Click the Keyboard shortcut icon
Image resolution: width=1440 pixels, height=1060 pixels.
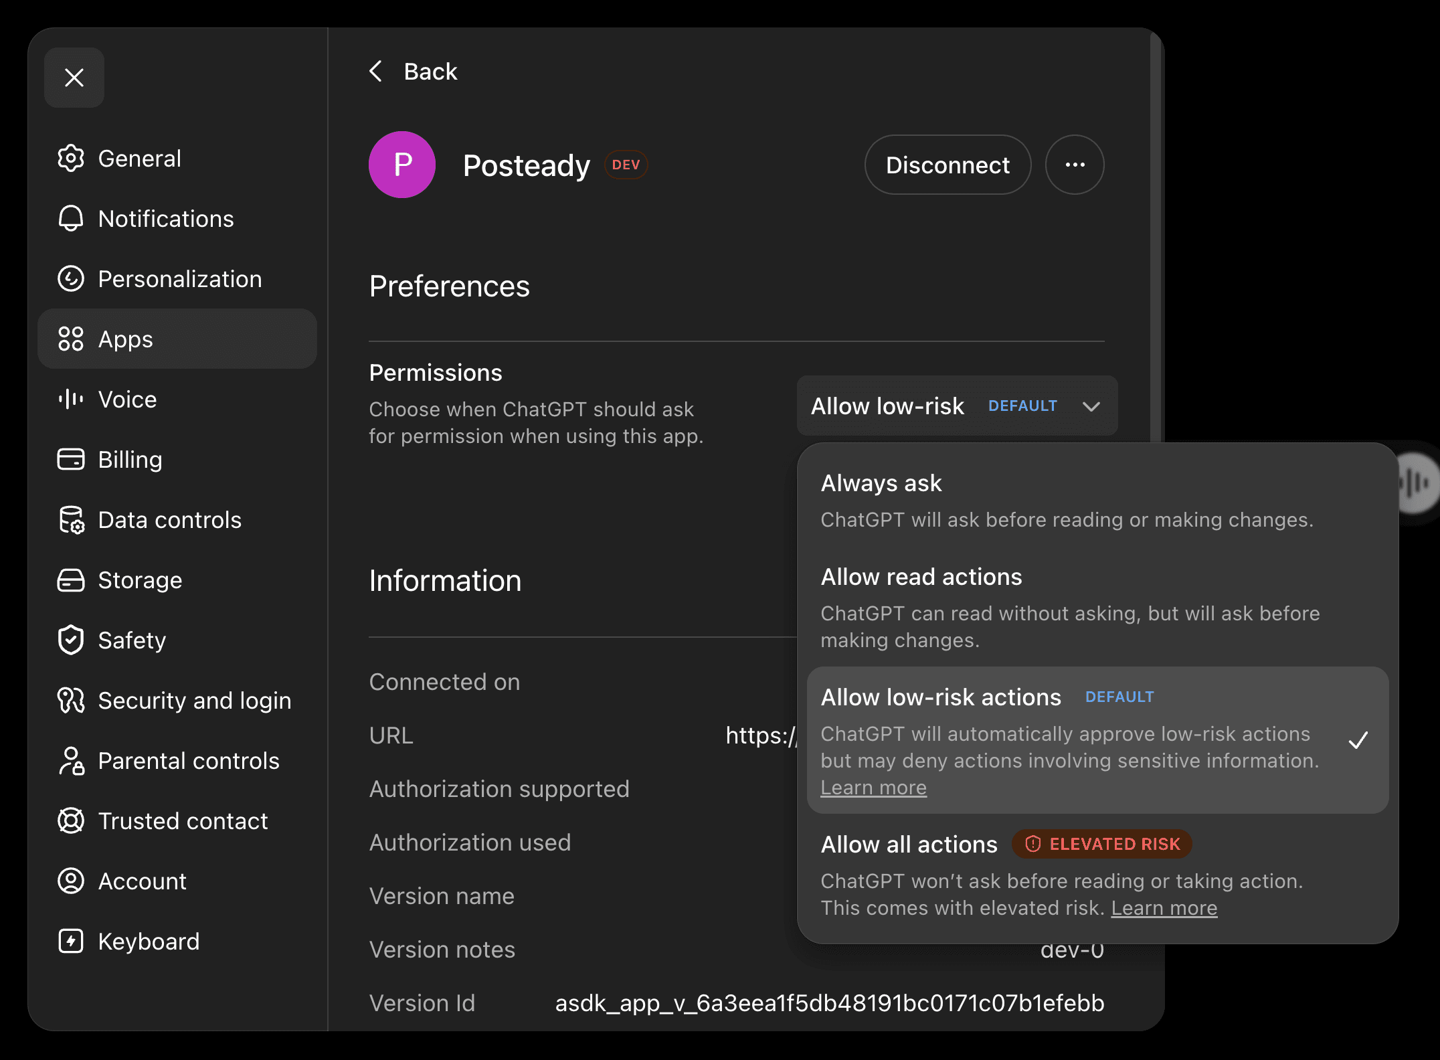(x=71, y=942)
